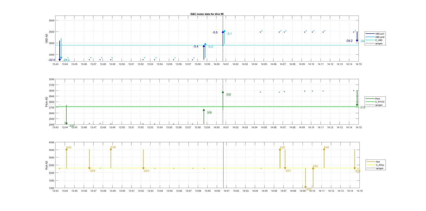Viewport: 426px width, 211px height.
Task: Click the "-22.5" value label
Action: 52,60
